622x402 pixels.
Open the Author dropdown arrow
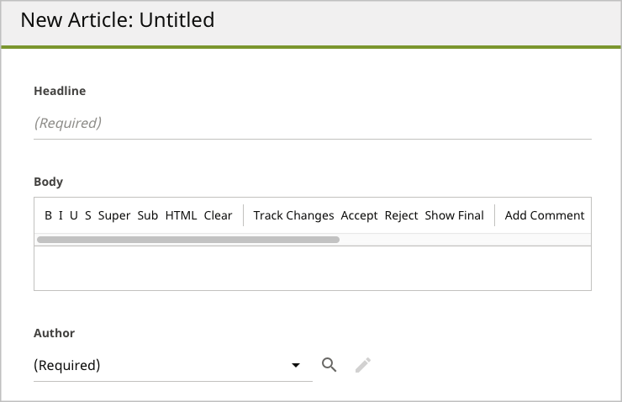tap(296, 365)
